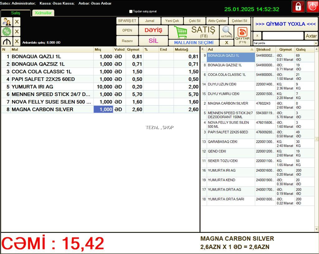The image size is (319, 254).
Task: Sort product list by Ad column header
Action: click(x=231, y=49)
